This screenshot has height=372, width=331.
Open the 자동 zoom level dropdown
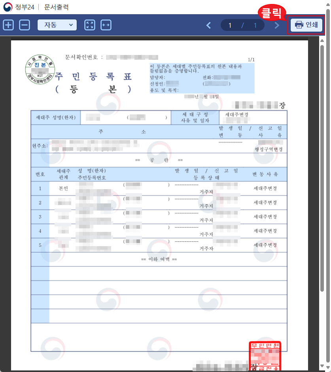click(57, 25)
